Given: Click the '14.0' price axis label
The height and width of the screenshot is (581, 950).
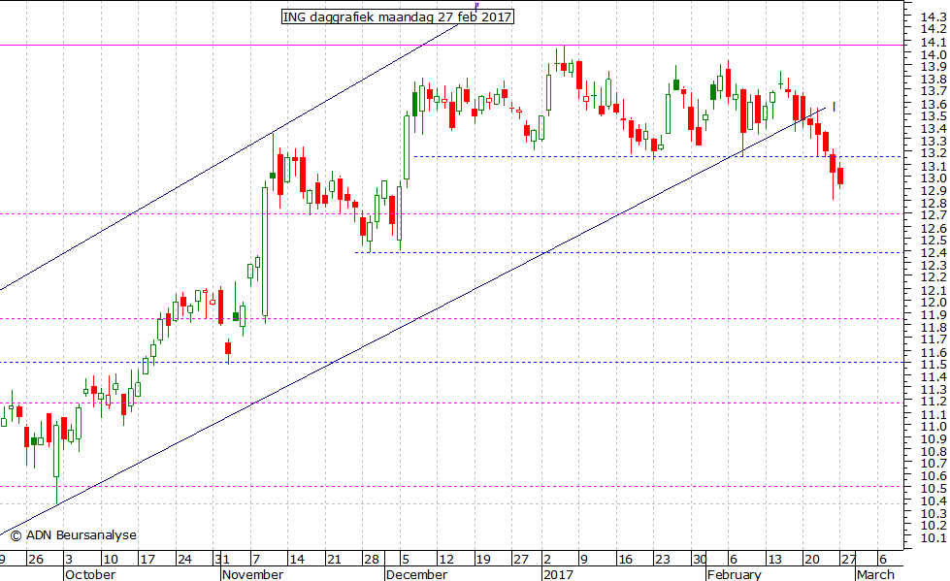Looking at the screenshot, I should click(934, 54).
